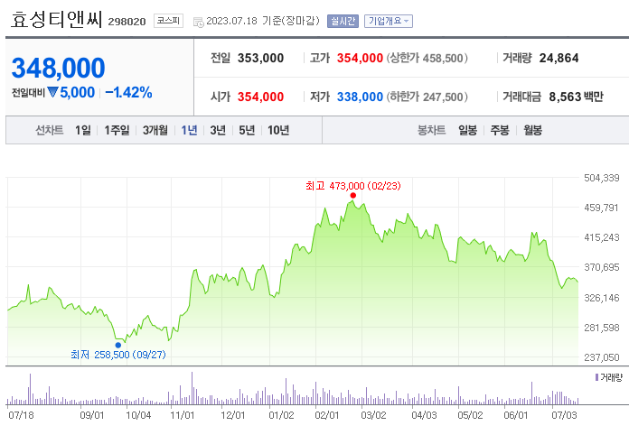Click the 저가 value 338,000
Image resolution: width=629 pixels, height=435 pixels.
360,97
